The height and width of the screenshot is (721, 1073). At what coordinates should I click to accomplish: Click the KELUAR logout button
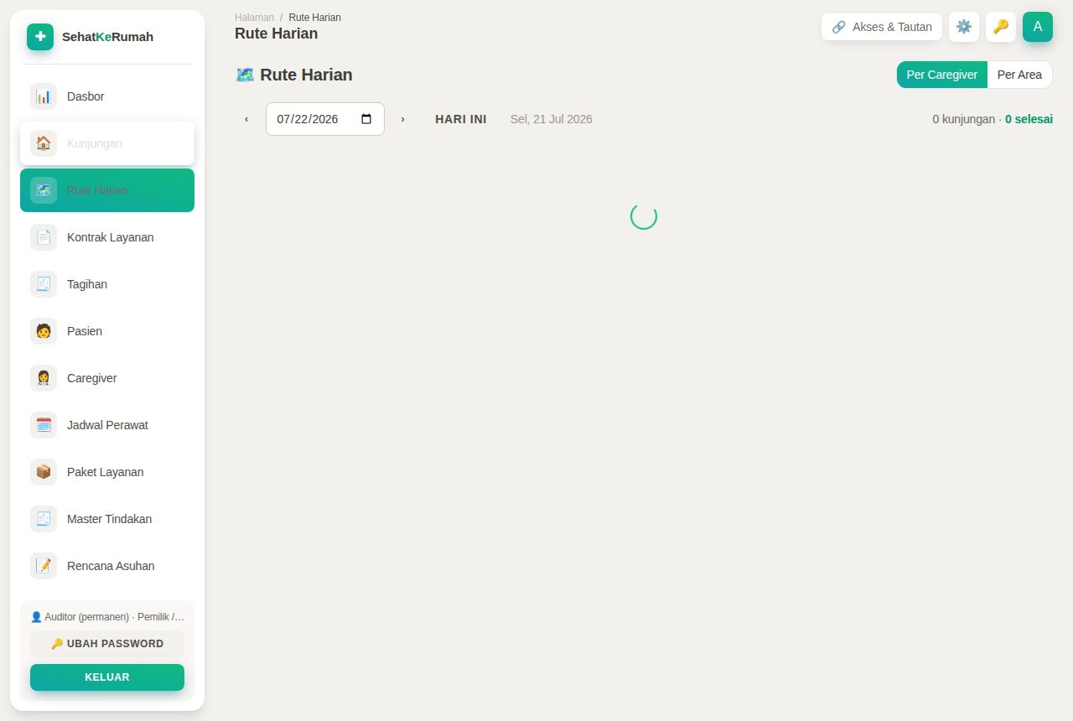click(107, 677)
